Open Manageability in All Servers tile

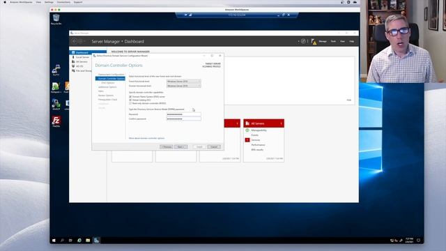coord(259,130)
